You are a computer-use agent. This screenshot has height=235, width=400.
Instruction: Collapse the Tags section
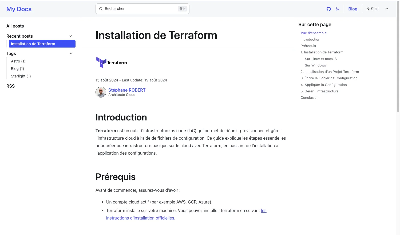click(71, 53)
